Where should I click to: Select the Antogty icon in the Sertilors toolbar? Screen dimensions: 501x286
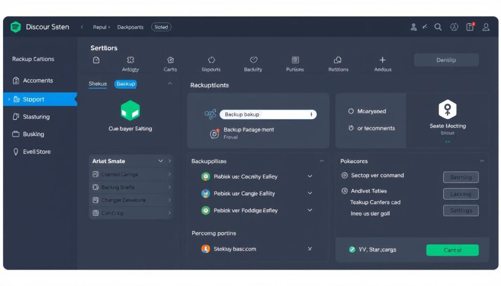point(131,59)
